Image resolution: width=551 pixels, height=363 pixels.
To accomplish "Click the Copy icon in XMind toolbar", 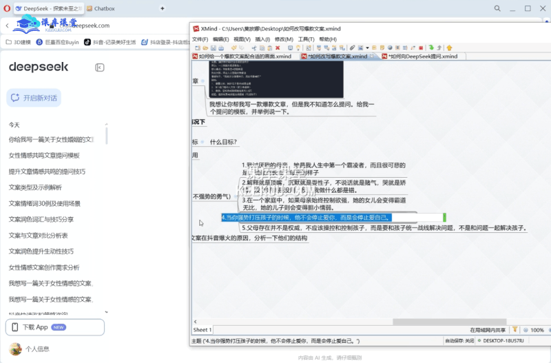I will coord(262,48).
